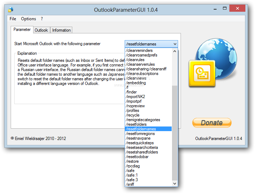This screenshot has width=255, height=194.
Task: Select /cleanrules parameter
Action: pos(148,60)
